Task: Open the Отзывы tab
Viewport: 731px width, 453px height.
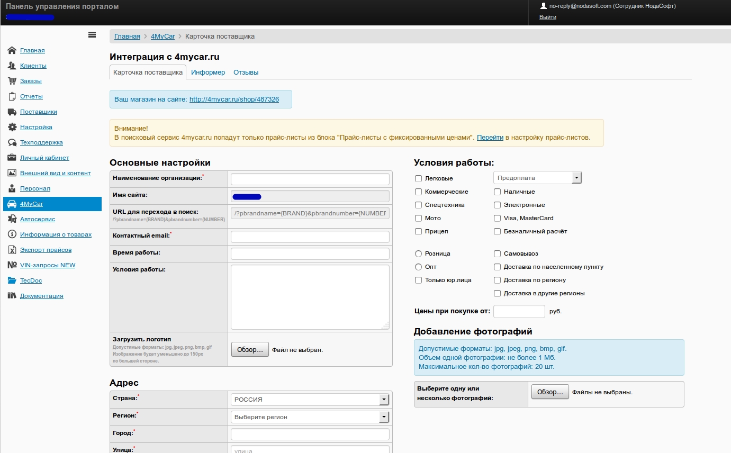Action: (246, 73)
